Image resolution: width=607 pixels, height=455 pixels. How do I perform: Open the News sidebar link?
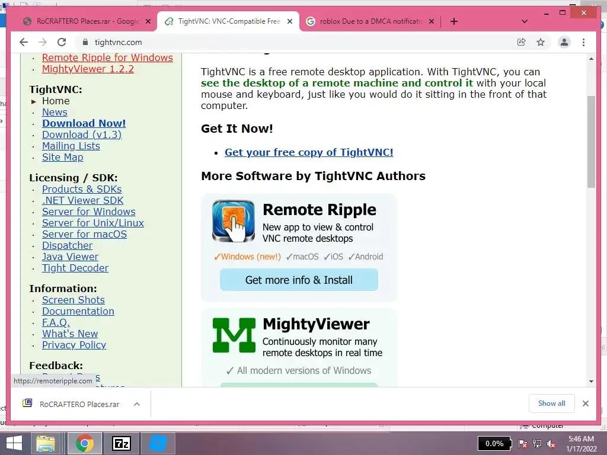point(55,112)
